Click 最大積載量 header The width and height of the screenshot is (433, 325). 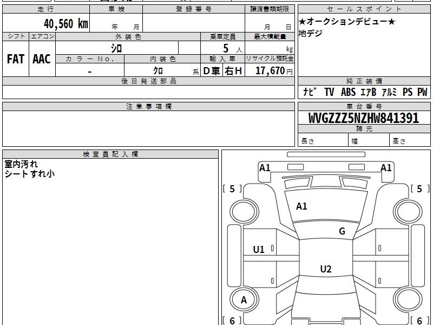pos(270,36)
